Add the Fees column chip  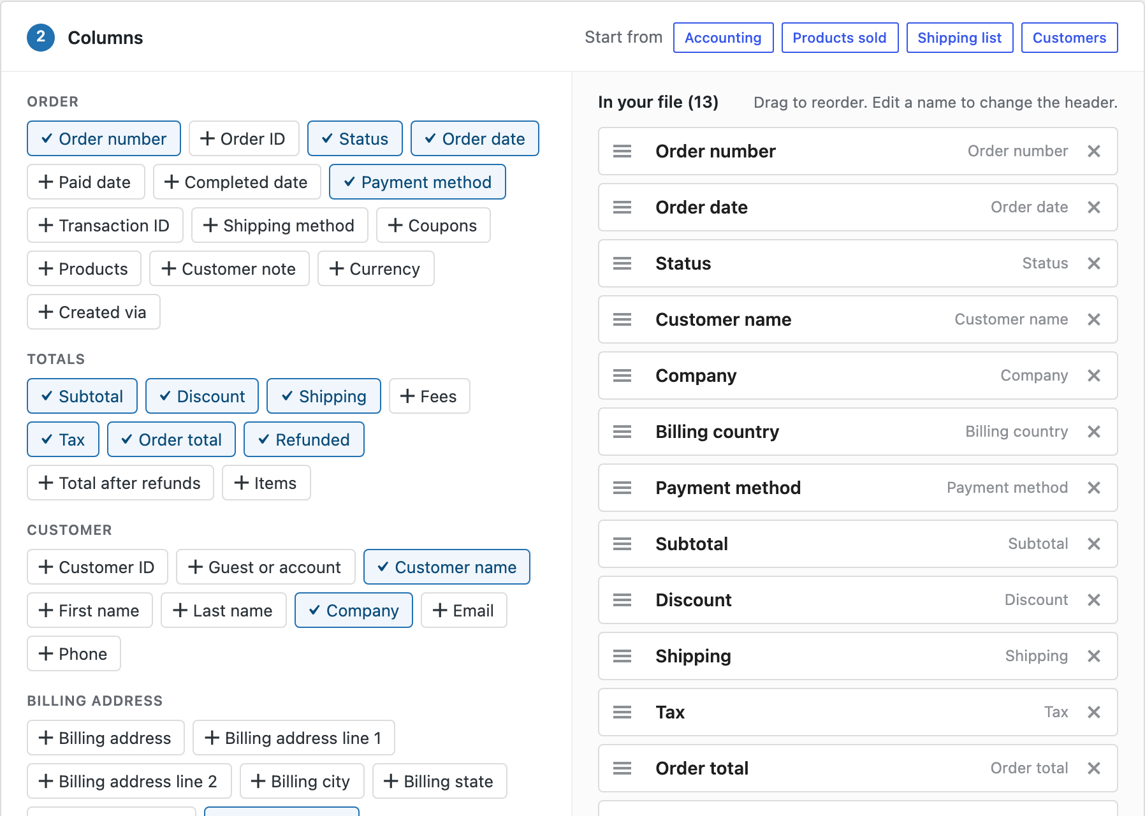pyautogui.click(x=430, y=396)
